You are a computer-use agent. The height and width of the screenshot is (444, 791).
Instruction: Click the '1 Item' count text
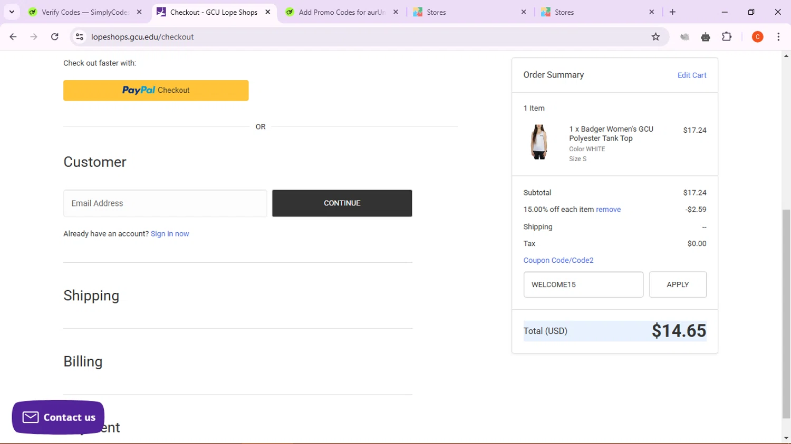pos(534,108)
